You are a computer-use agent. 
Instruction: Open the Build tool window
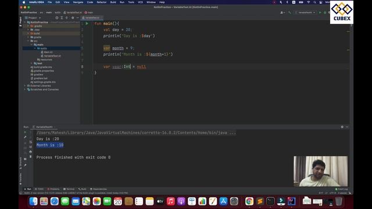click(x=83, y=189)
